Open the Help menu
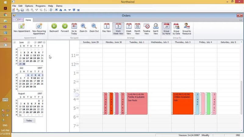This screenshot has width=244, height=137. (50, 6)
